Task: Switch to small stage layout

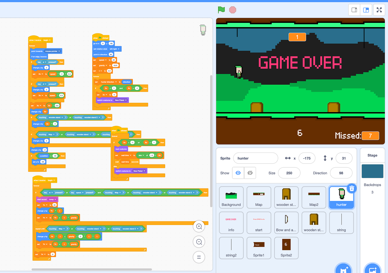Action: pyautogui.click(x=354, y=10)
